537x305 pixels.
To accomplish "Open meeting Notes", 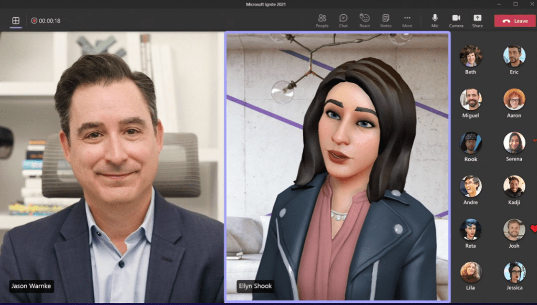I will click(x=386, y=20).
